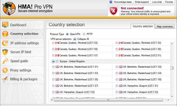Select the Europe - United Kingdom group radio

coord(57,61)
